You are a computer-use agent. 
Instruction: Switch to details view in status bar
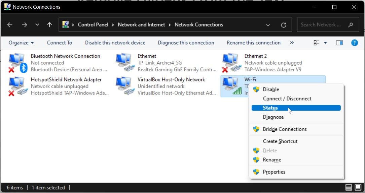(x=349, y=187)
